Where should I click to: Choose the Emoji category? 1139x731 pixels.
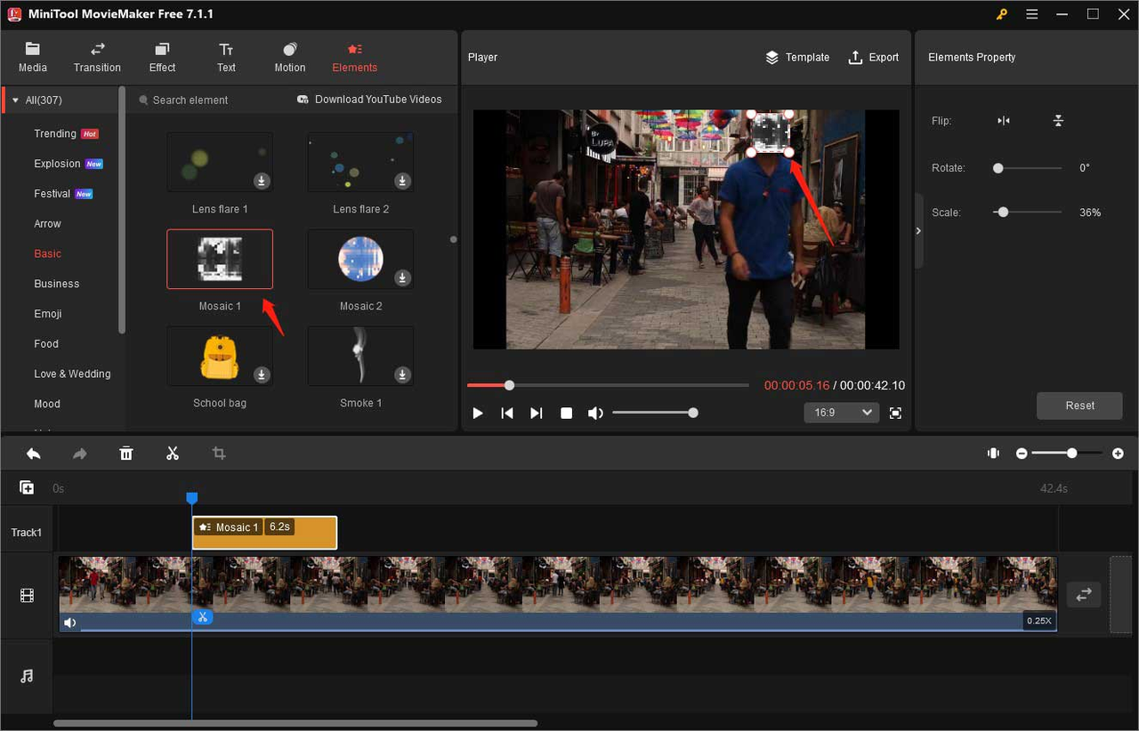(x=48, y=314)
